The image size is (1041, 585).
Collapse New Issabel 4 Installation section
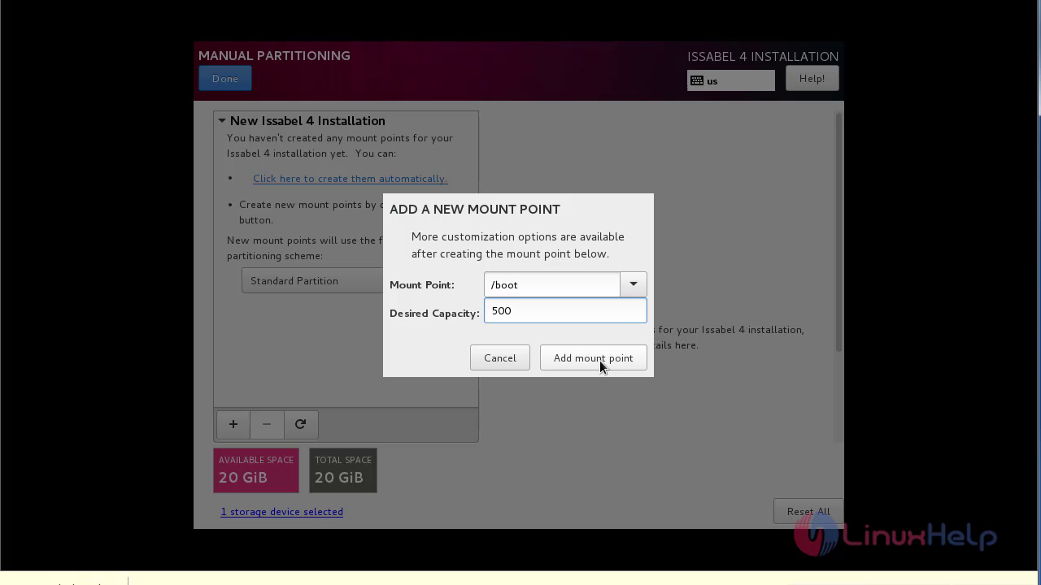tap(221, 120)
